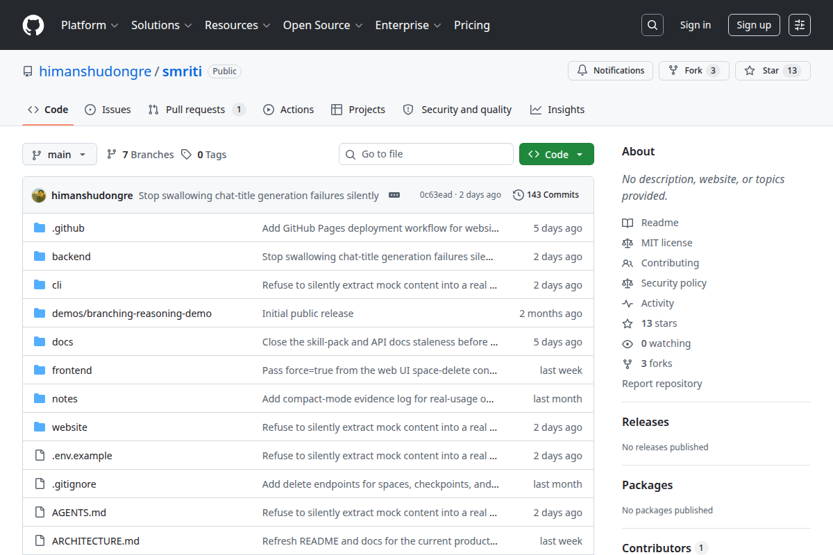Click the search magnifier icon
Screen dimensions: 833x555
[x=653, y=25]
